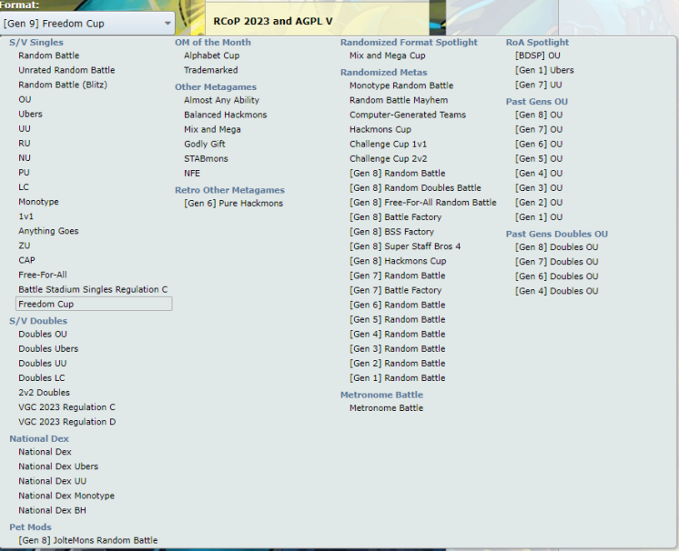
Task: Select VGC 2023 Regulation D
Action: (x=67, y=422)
